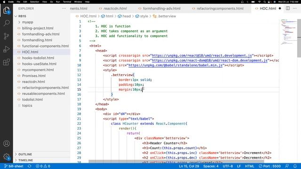Image resolution: width=301 pixels, height=169 pixels.
Task: Open the Apple menu
Action: pos(4,2)
